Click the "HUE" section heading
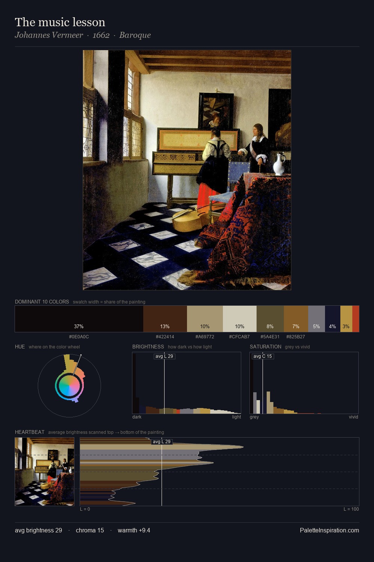This screenshot has height=562, width=374. (x=20, y=347)
